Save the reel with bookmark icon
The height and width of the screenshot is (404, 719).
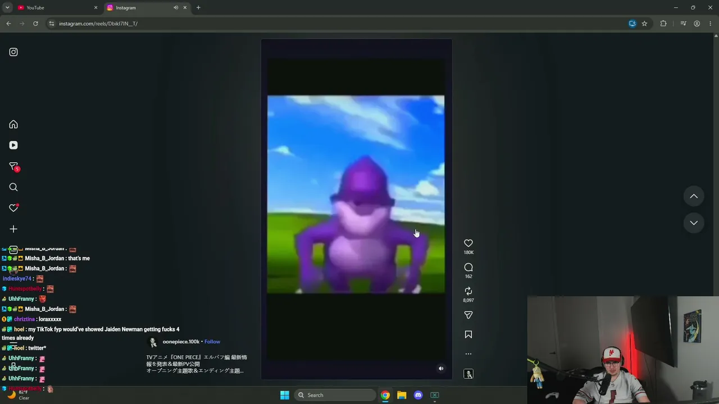[468, 334]
